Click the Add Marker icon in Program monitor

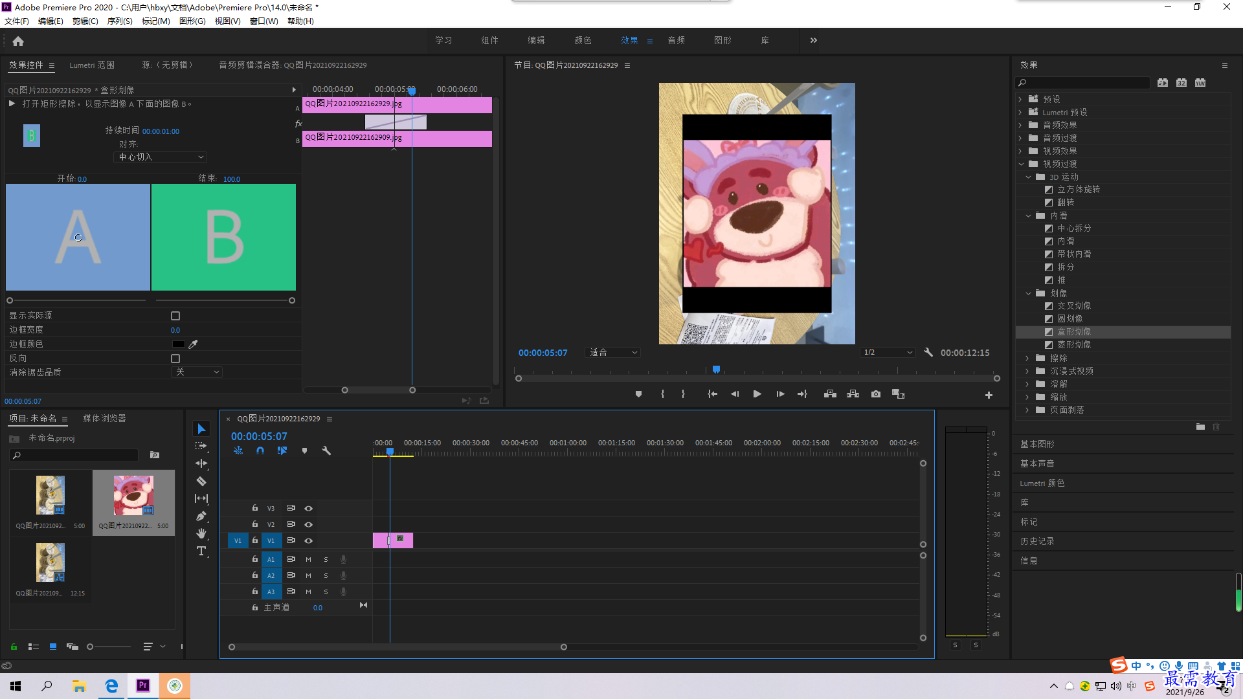click(638, 394)
